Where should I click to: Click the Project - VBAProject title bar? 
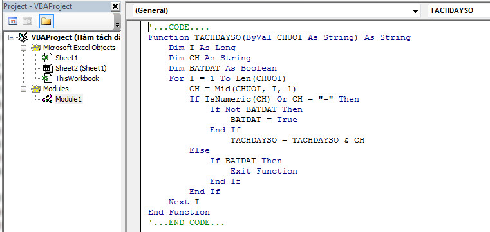(56, 6)
